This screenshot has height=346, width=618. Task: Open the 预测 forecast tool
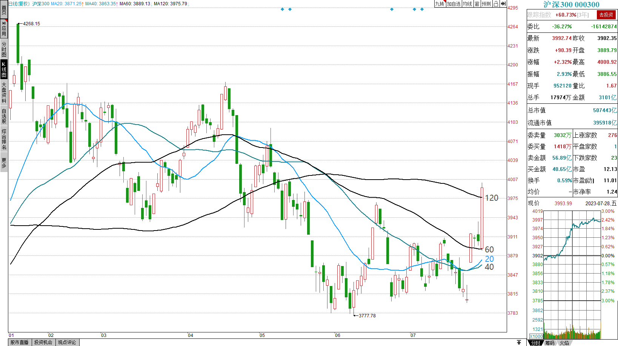(486, 4)
